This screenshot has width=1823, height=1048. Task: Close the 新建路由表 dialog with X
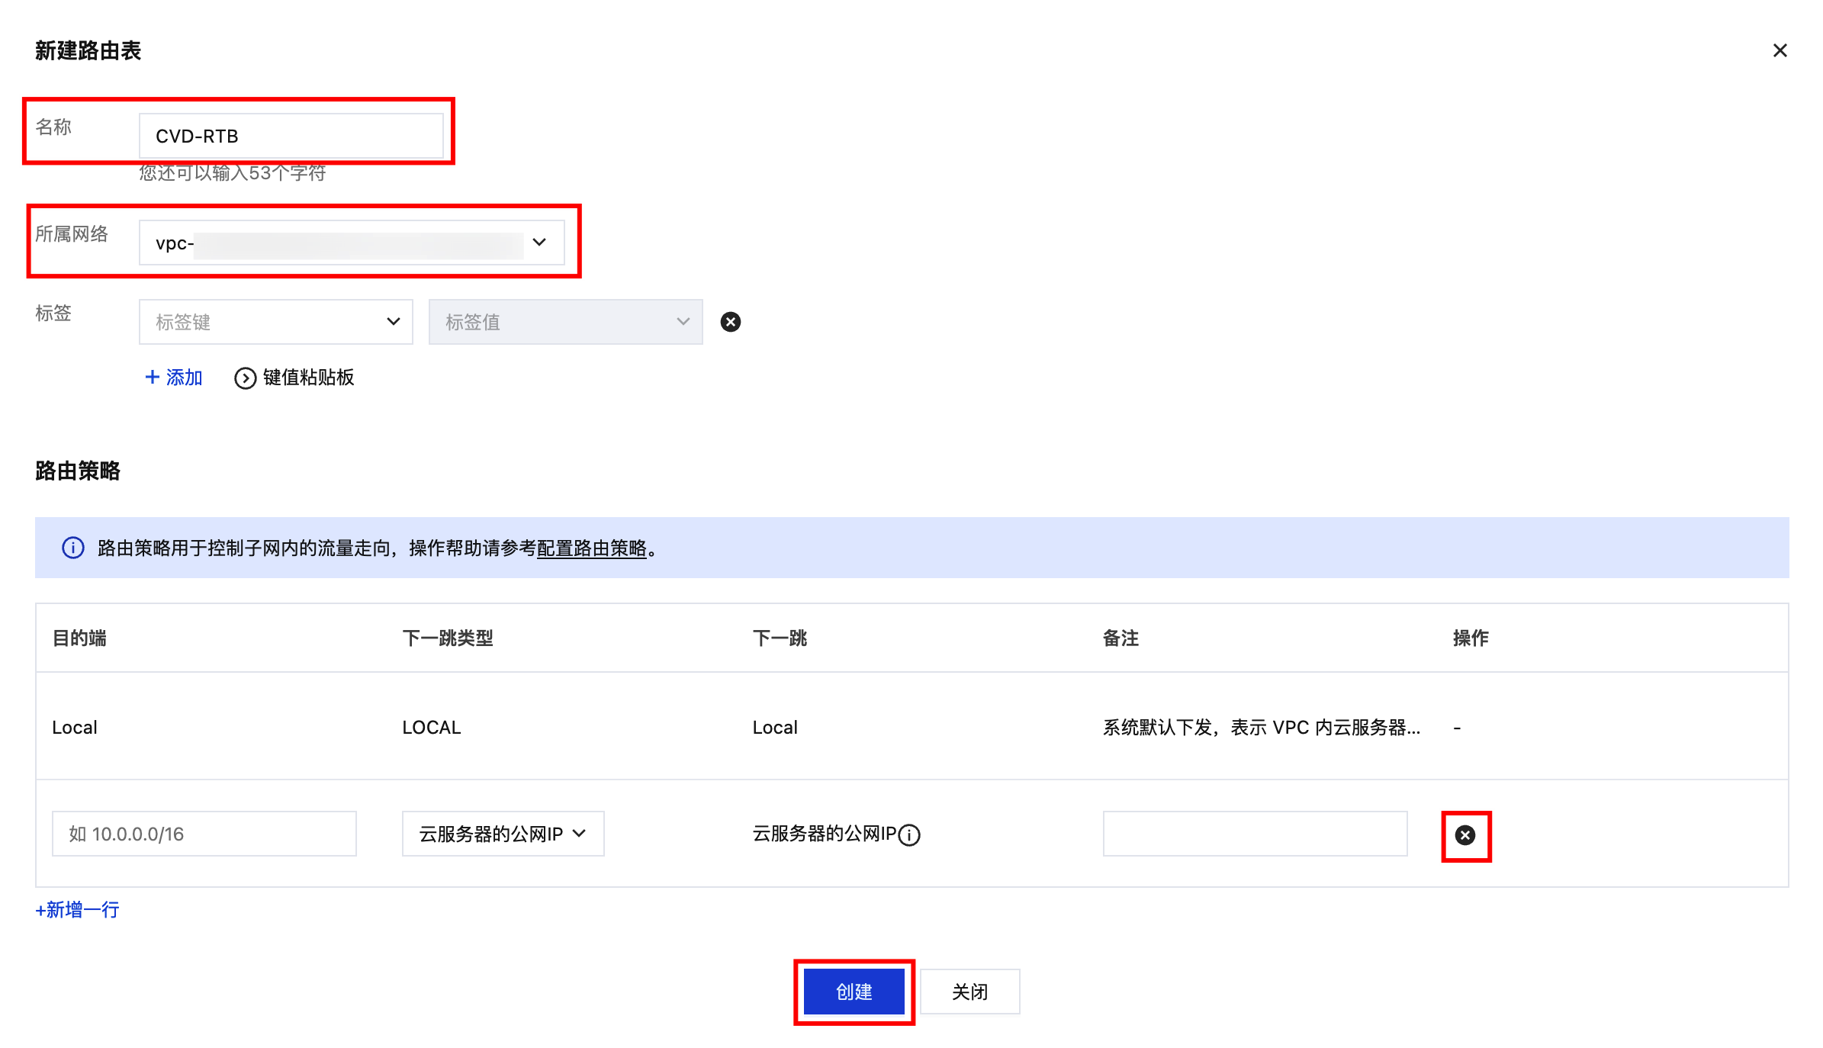1780,50
